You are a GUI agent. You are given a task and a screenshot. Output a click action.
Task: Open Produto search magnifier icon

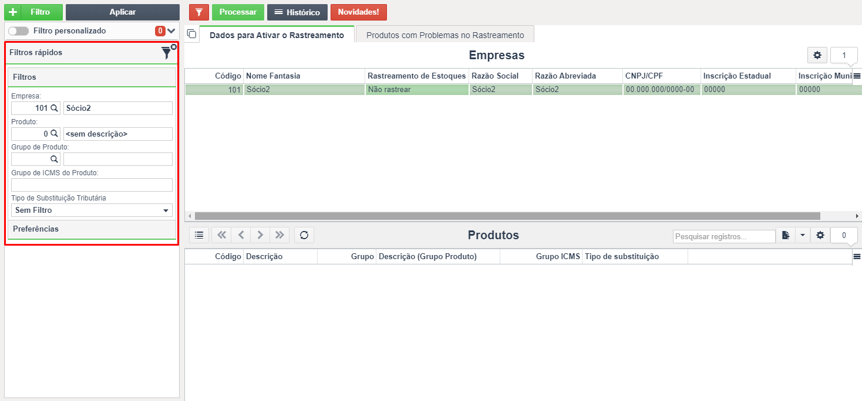[54, 134]
